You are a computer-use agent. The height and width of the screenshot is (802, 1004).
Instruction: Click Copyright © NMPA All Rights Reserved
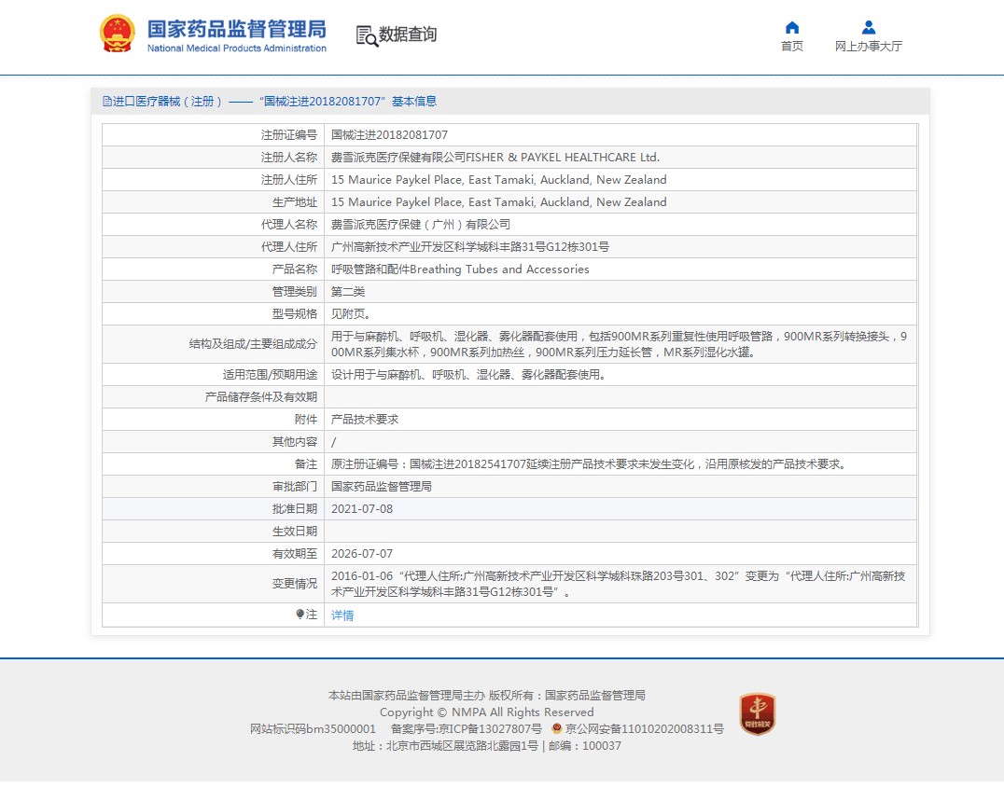tap(487, 712)
